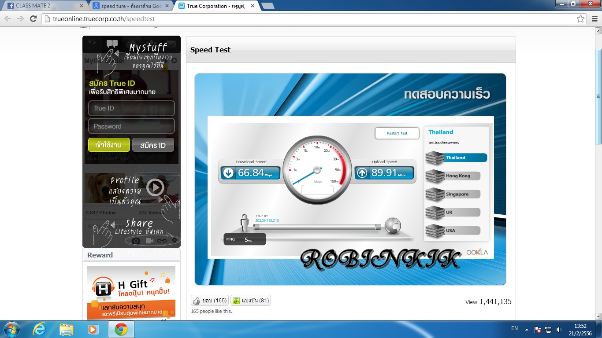Image resolution: width=602 pixels, height=338 pixels.
Task: Click the magic wand icon in sidebar
Action: (92, 44)
